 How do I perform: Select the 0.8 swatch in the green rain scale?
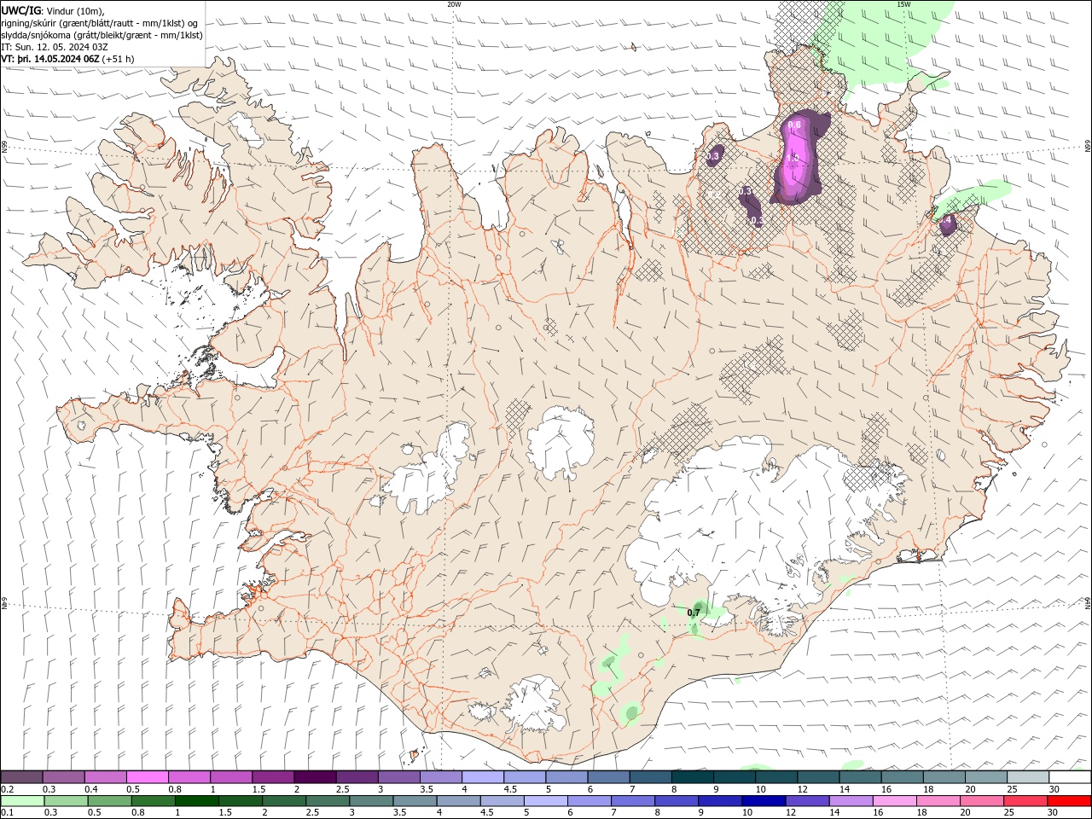click(153, 801)
